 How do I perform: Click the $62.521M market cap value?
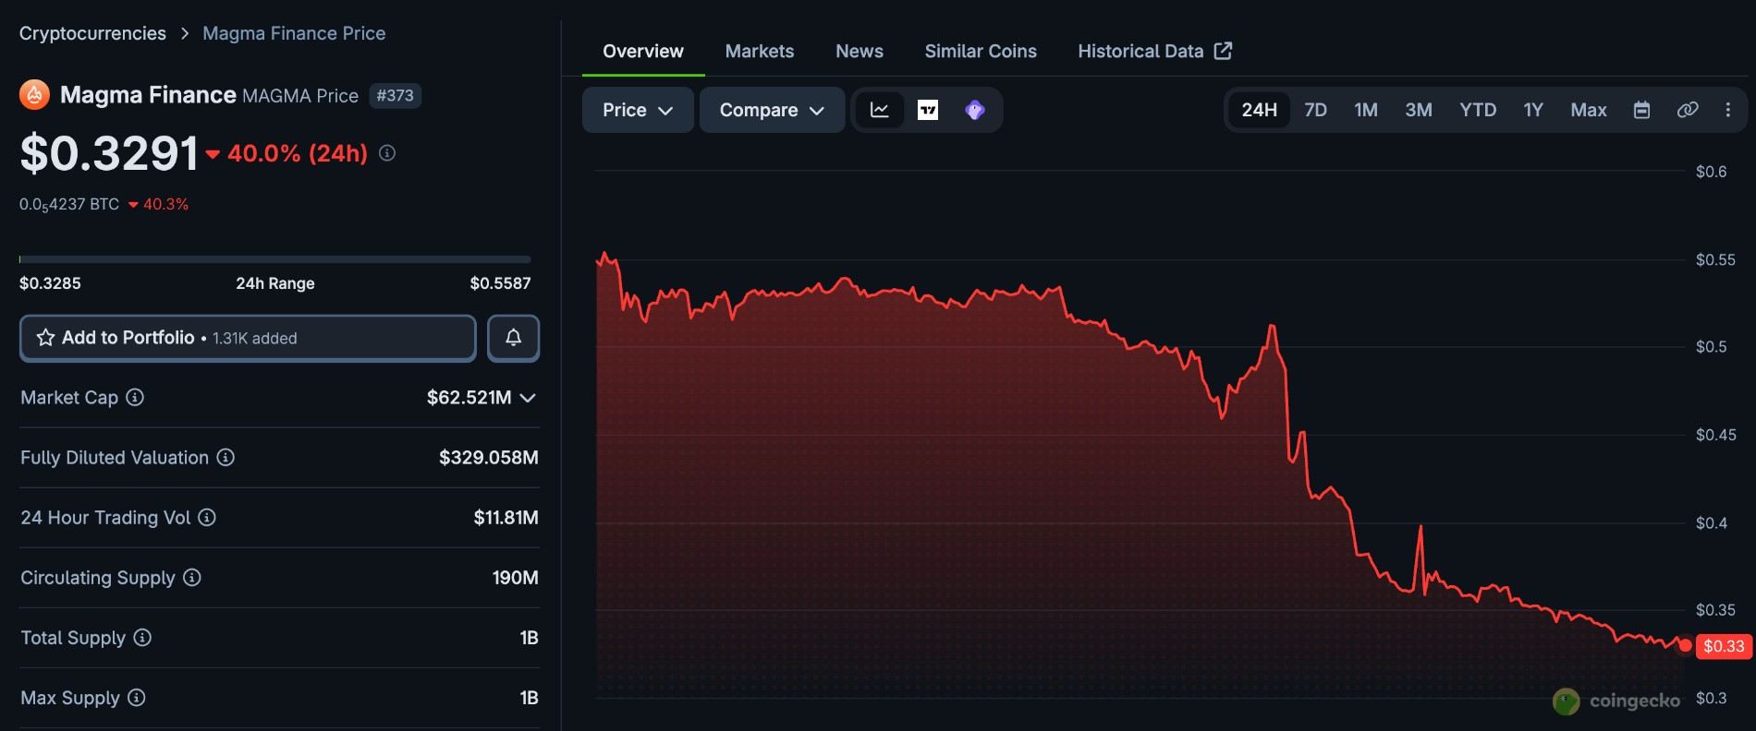(x=469, y=398)
